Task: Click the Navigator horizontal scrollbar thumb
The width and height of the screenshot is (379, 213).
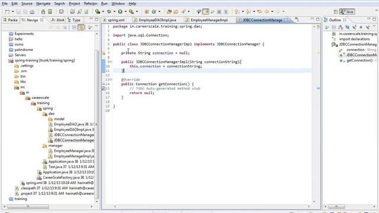Action: tap(28, 206)
